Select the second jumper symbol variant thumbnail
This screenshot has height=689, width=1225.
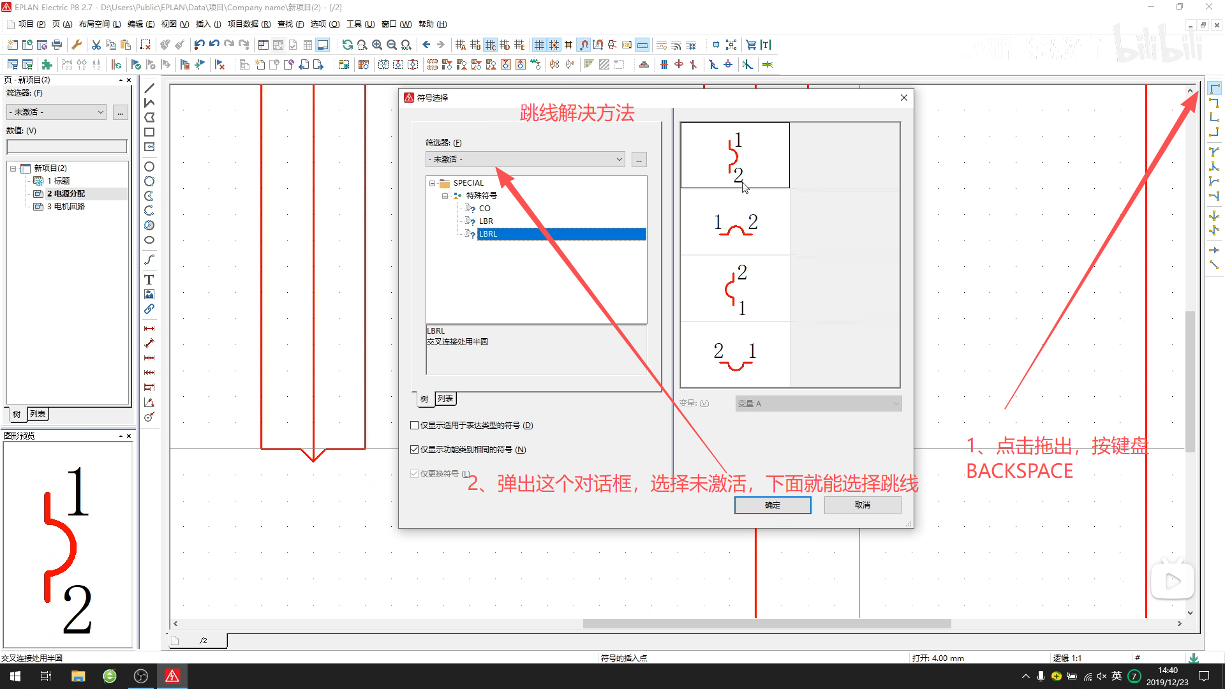click(x=735, y=223)
